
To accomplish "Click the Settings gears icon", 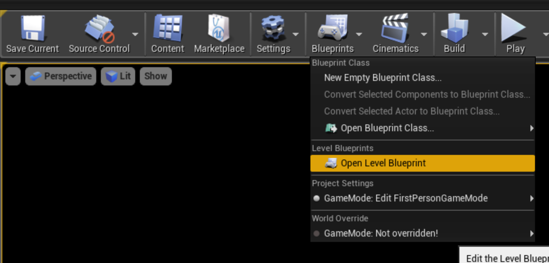I will [273, 28].
